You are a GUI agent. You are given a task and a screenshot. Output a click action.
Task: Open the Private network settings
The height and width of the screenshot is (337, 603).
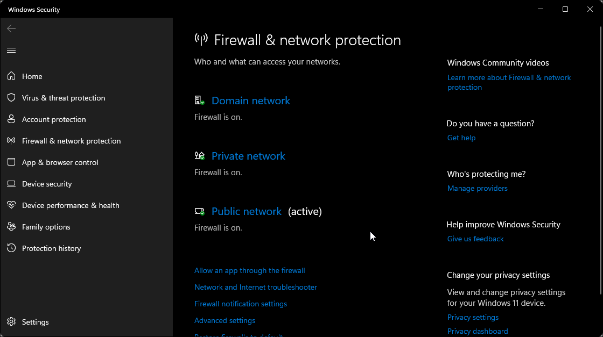[x=248, y=156]
